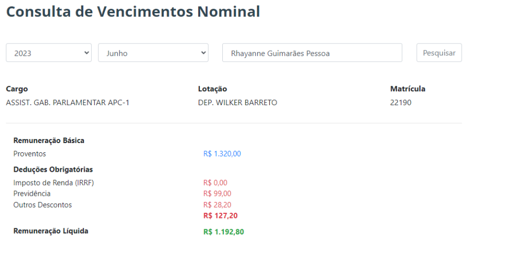Click the Remuneração Básica section title
Viewport: 527px width, 259px height.
(48, 140)
